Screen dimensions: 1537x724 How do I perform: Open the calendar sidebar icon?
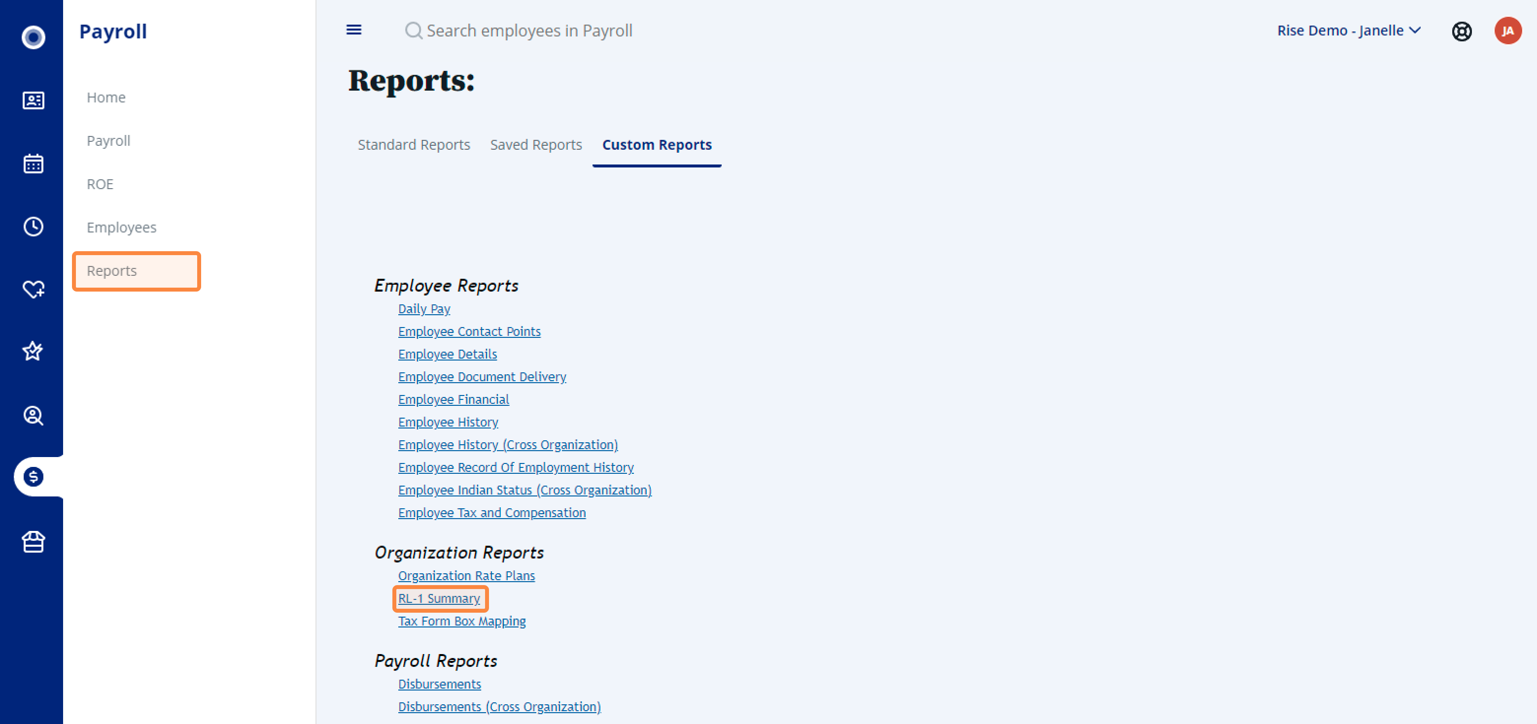pyautogui.click(x=34, y=163)
